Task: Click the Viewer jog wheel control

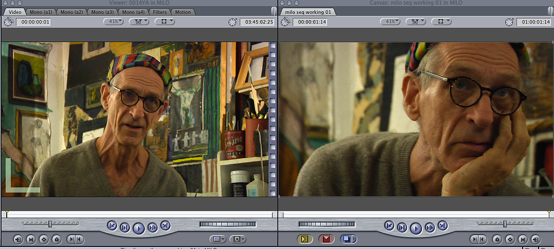Action: point(228,224)
